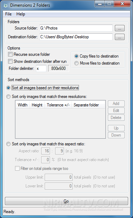The height and width of the screenshot is (218, 133).
Task: Click the Folder delimiter input box
Action: [41, 68]
